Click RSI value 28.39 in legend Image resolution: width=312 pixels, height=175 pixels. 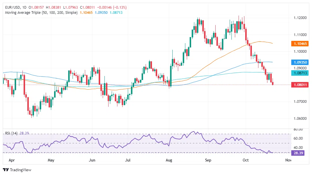(x=24, y=133)
